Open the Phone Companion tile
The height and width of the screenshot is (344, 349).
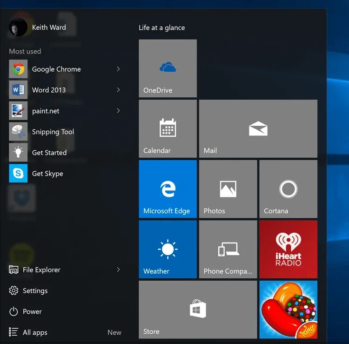coord(228,250)
